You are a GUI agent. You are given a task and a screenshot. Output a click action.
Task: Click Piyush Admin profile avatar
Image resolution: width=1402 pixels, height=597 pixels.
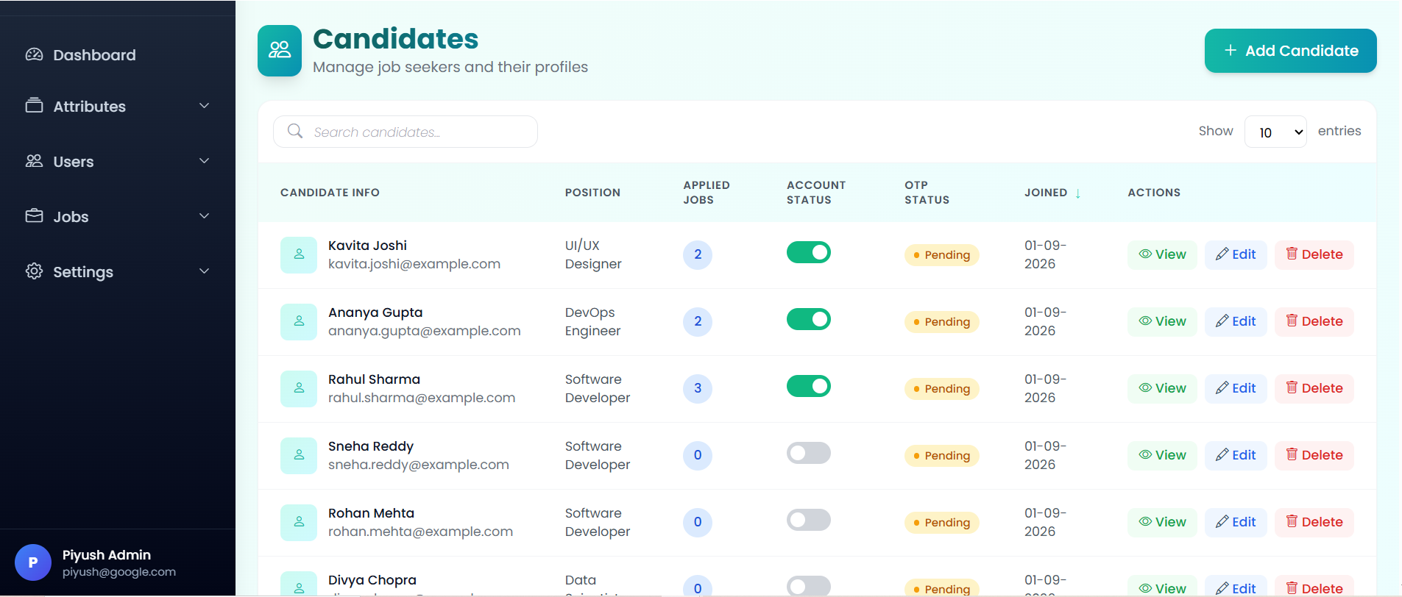[x=33, y=562]
